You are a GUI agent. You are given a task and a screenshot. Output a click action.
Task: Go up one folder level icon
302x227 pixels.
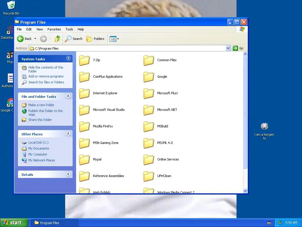[58, 39]
